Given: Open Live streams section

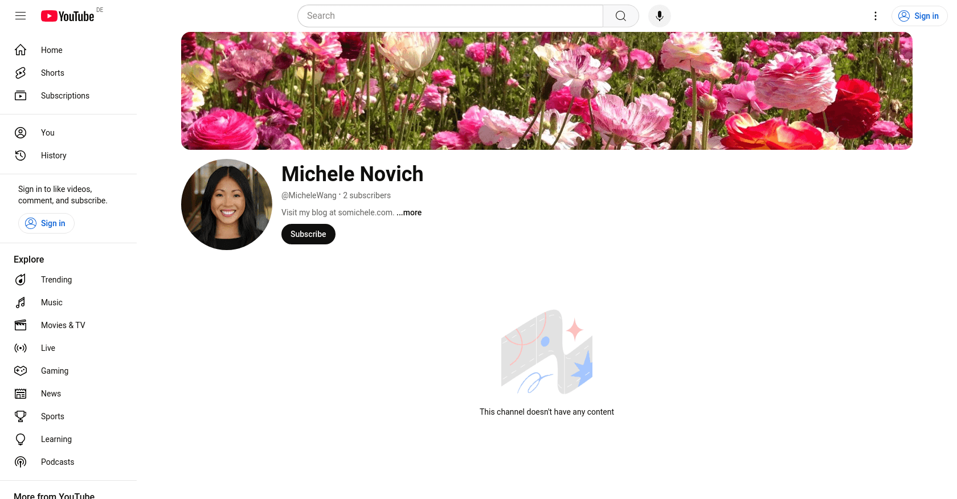Looking at the screenshot, I should click(x=48, y=348).
